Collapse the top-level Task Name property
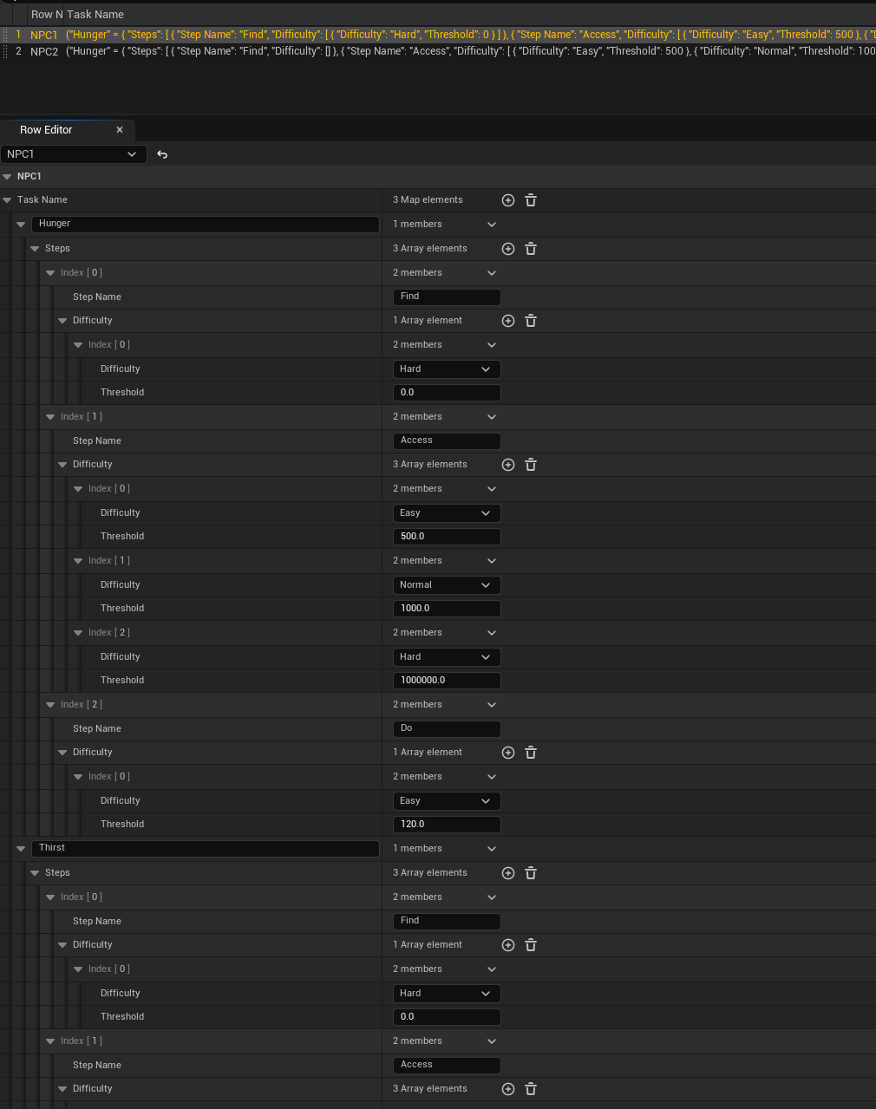 [7, 200]
